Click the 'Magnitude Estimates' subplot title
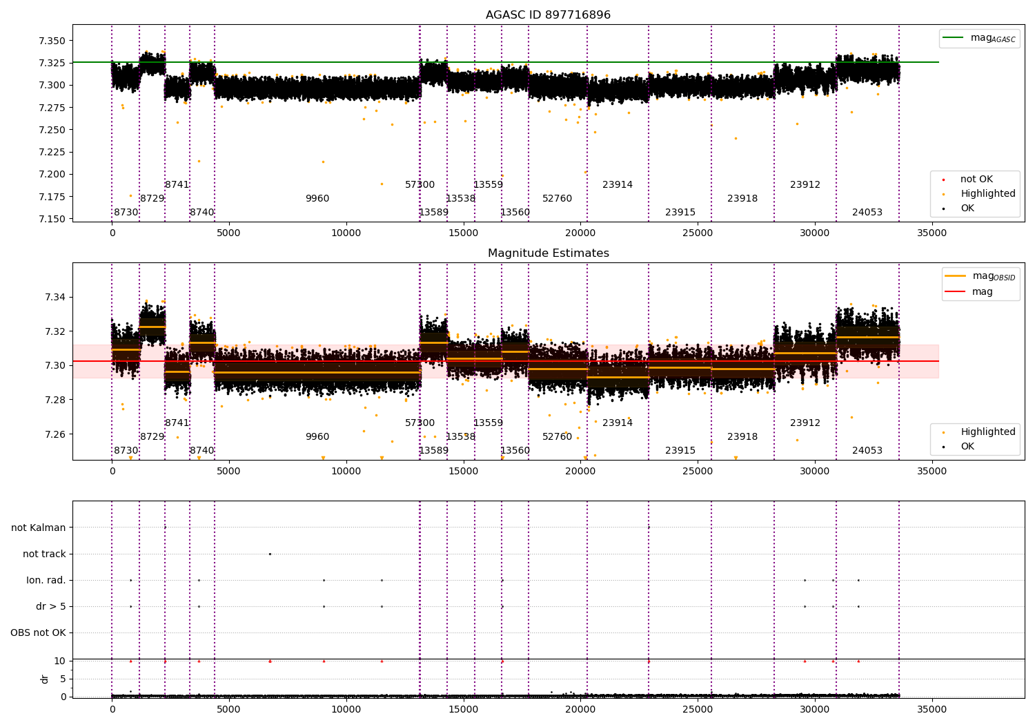1035x725 pixels. (x=548, y=253)
